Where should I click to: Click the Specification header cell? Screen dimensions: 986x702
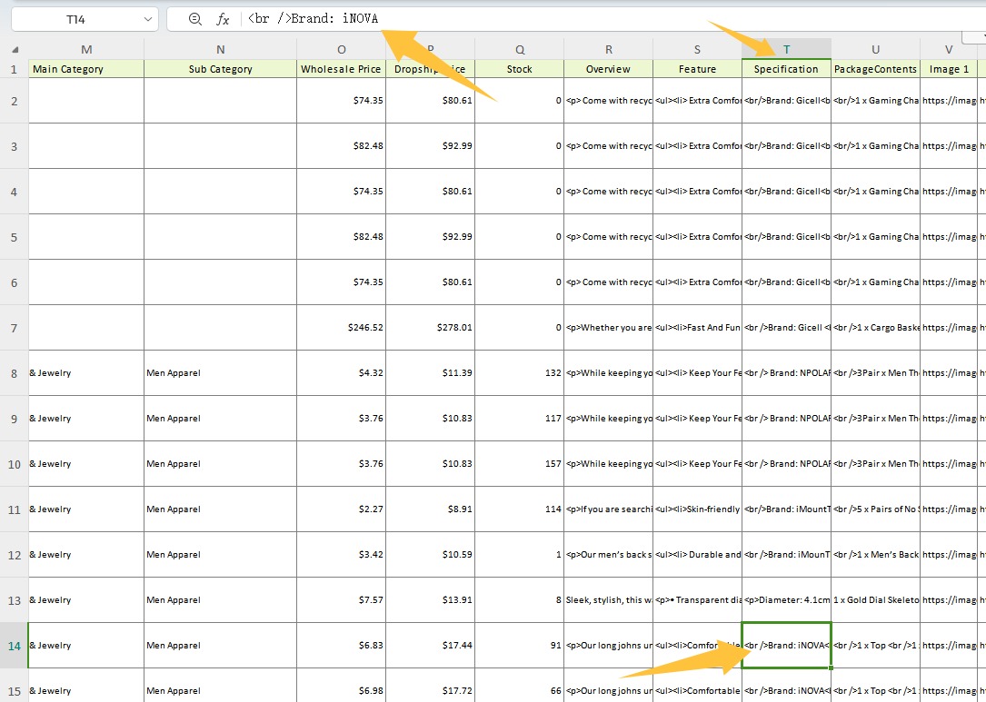tap(786, 69)
